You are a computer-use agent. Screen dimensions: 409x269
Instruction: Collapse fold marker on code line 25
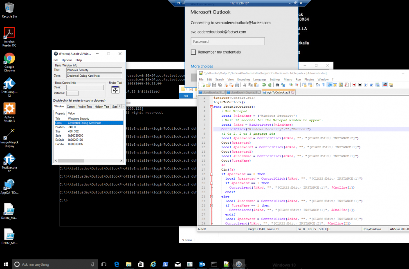pyautogui.click(x=211, y=205)
